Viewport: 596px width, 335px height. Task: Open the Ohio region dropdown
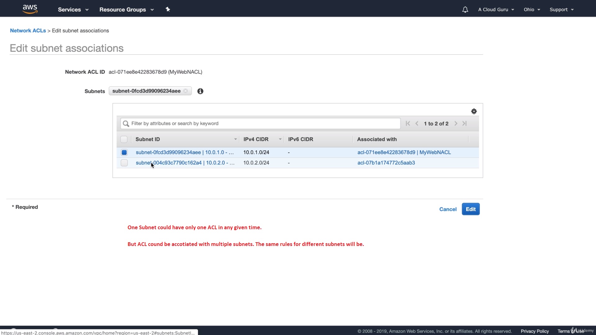(532, 10)
